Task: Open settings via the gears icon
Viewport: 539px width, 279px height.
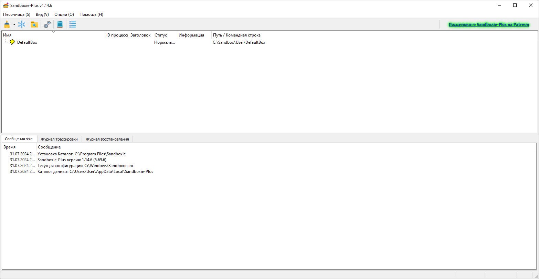Action: [x=47, y=24]
